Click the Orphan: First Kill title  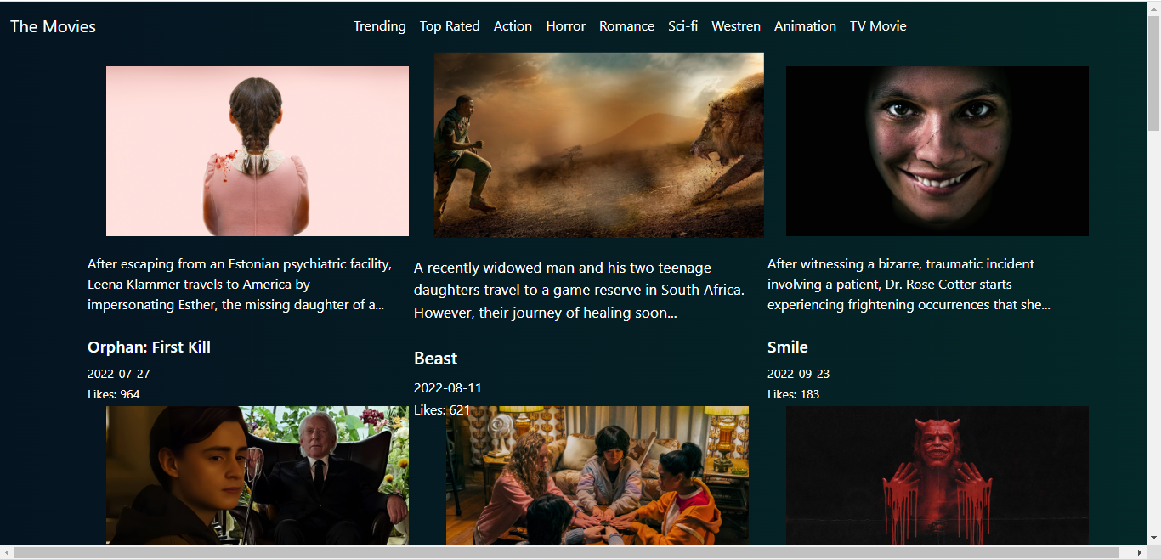click(149, 347)
